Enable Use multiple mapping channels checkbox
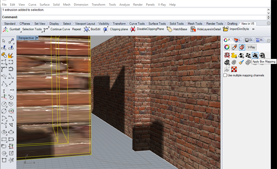The width and height of the screenshot is (277, 169). click(x=225, y=75)
